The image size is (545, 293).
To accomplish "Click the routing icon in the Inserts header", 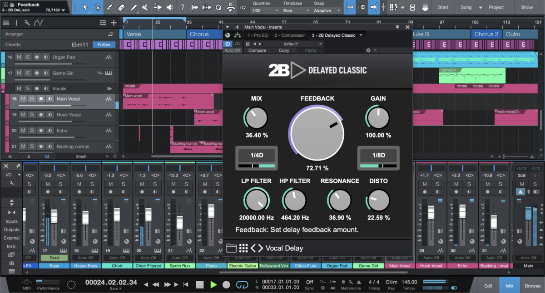I will tap(237, 35).
